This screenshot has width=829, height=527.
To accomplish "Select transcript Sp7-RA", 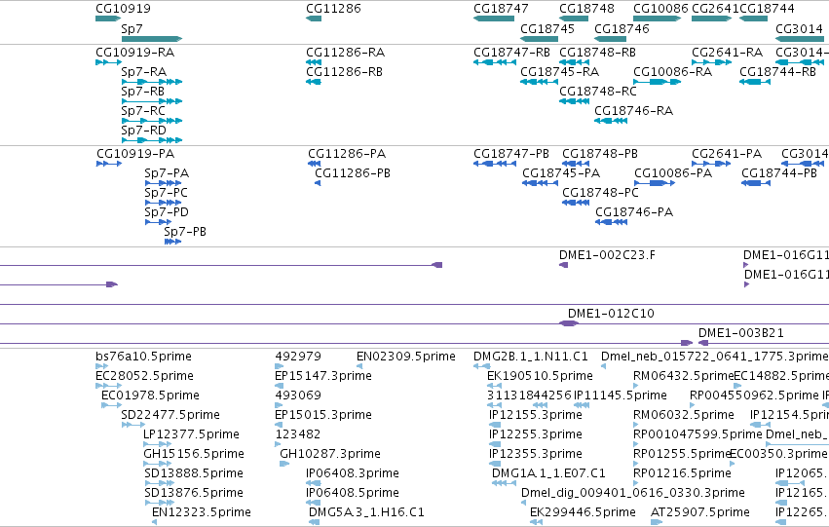I will point(144,72).
